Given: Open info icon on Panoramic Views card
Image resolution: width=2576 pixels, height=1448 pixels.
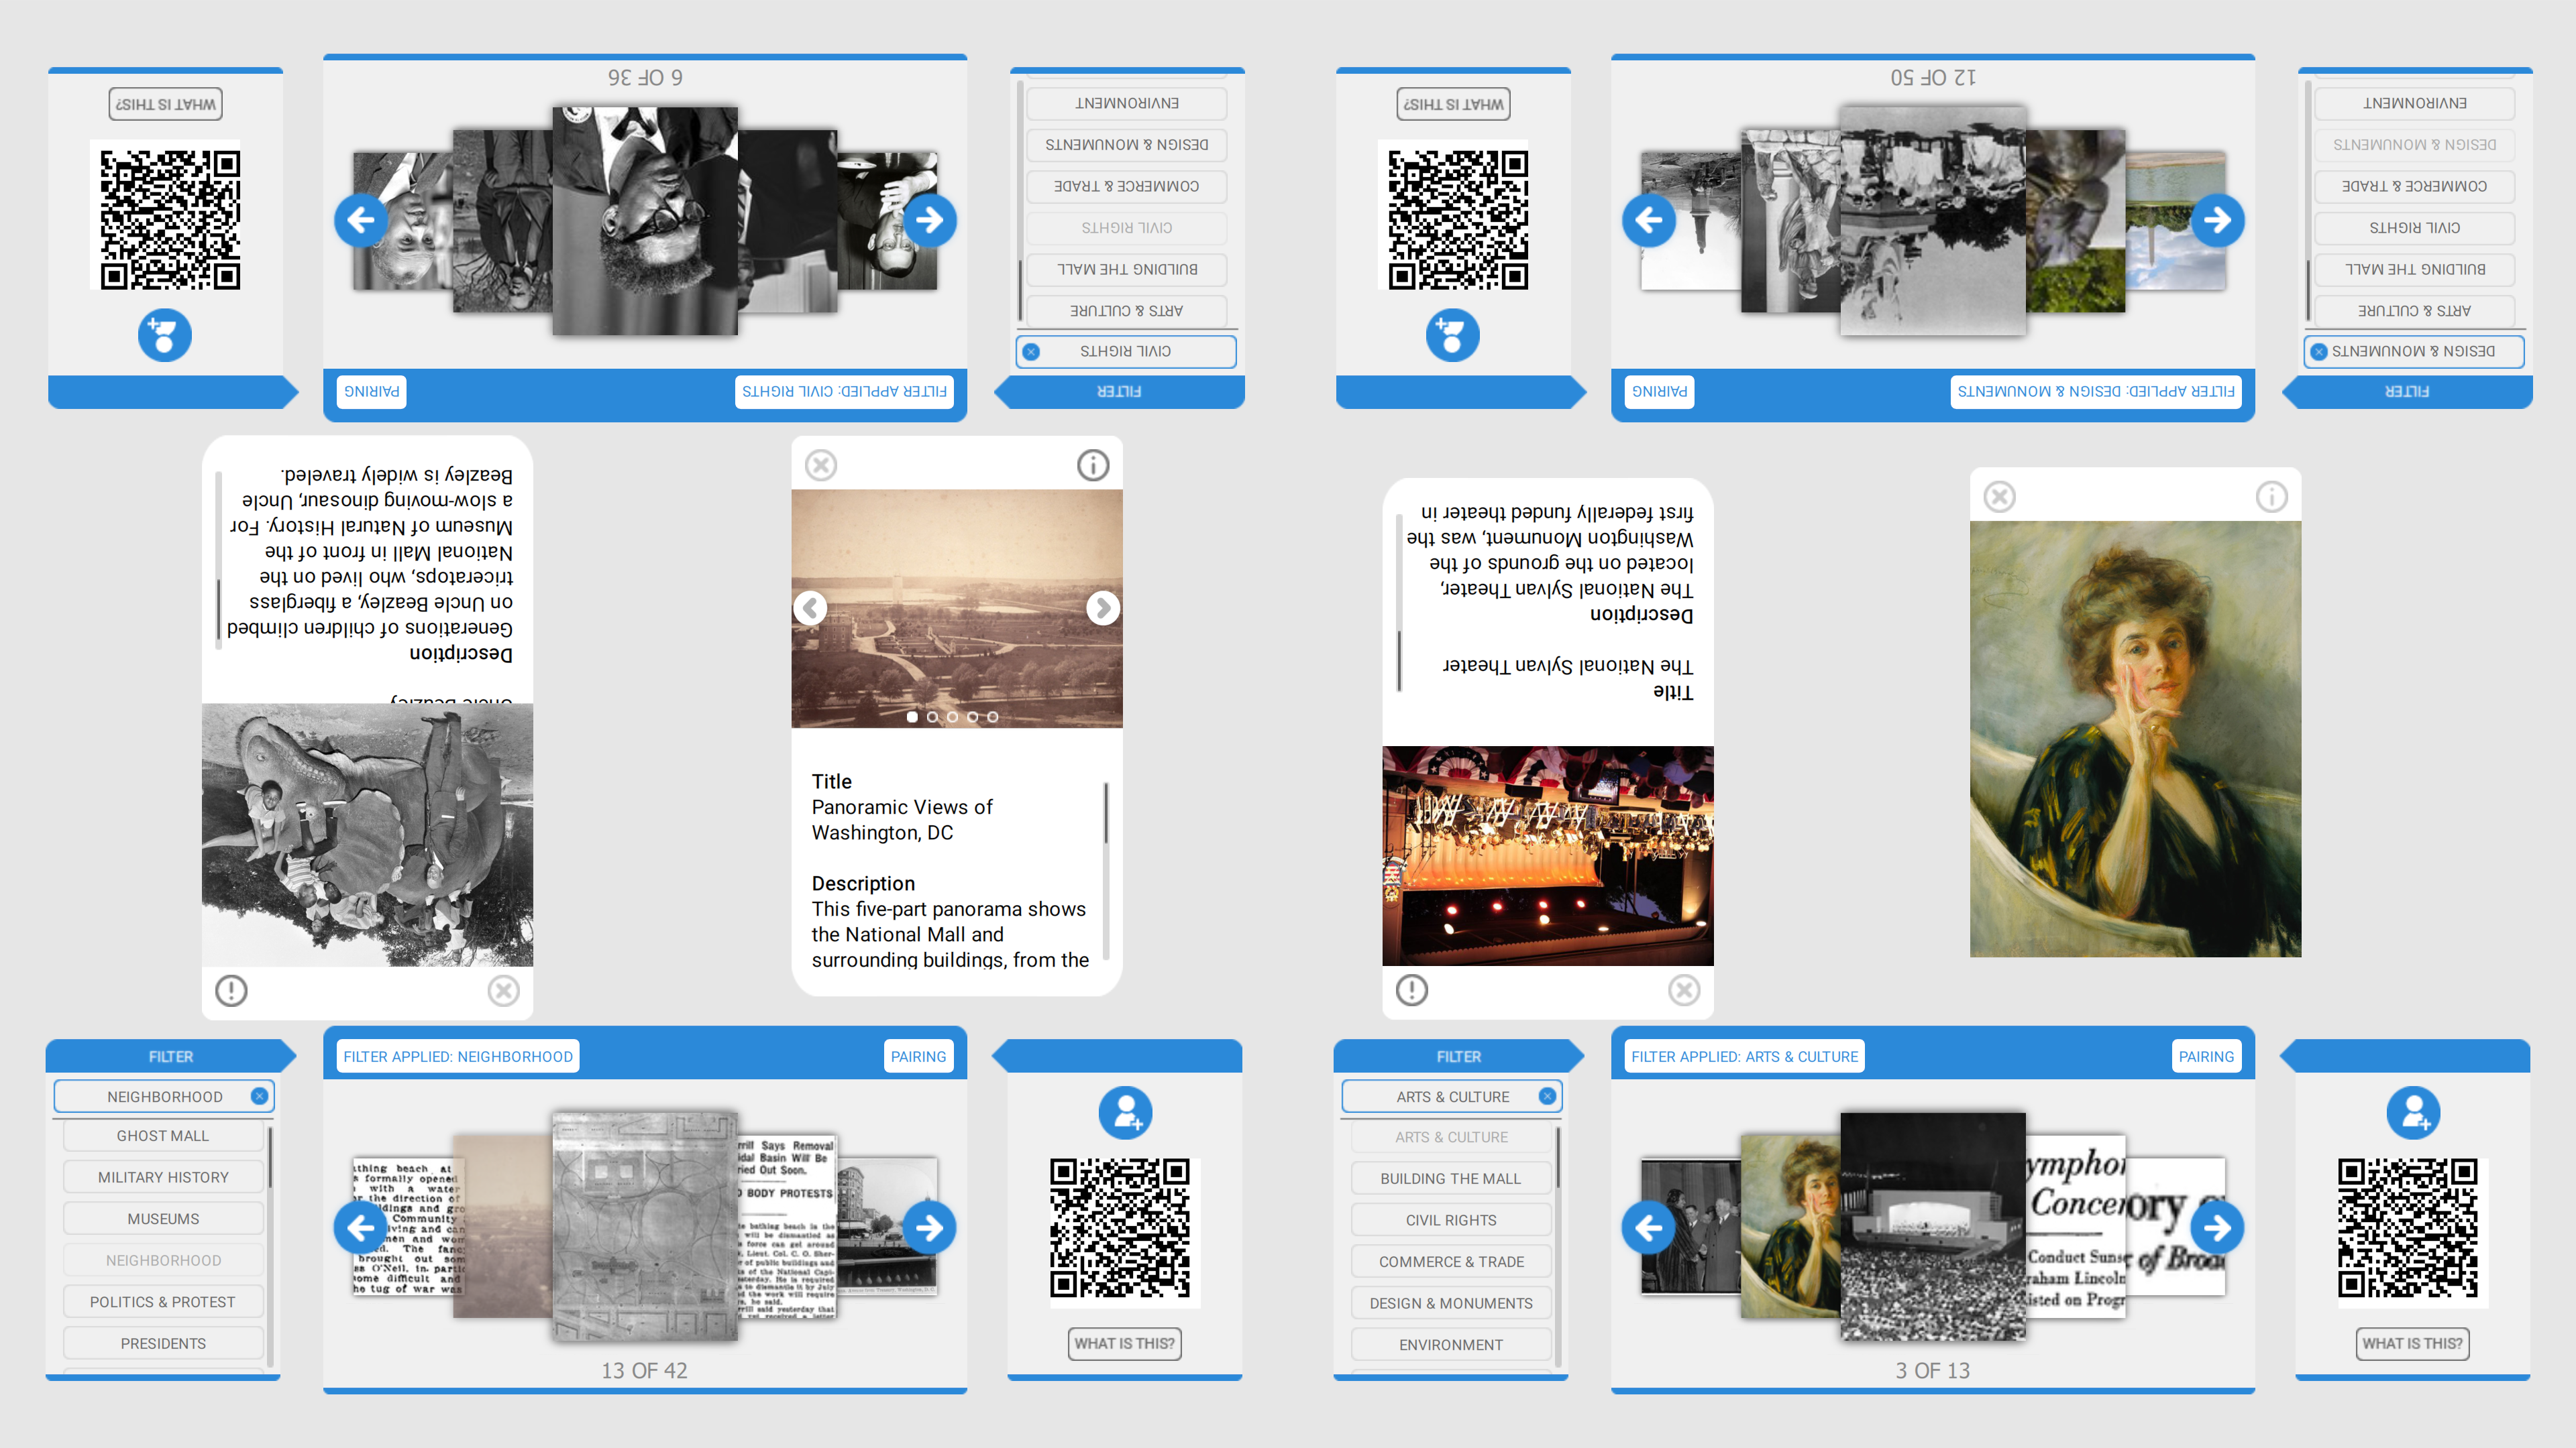Looking at the screenshot, I should coord(1092,465).
